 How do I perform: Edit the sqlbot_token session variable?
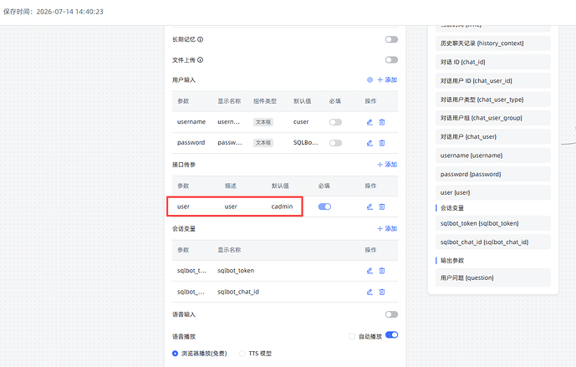pyautogui.click(x=370, y=271)
